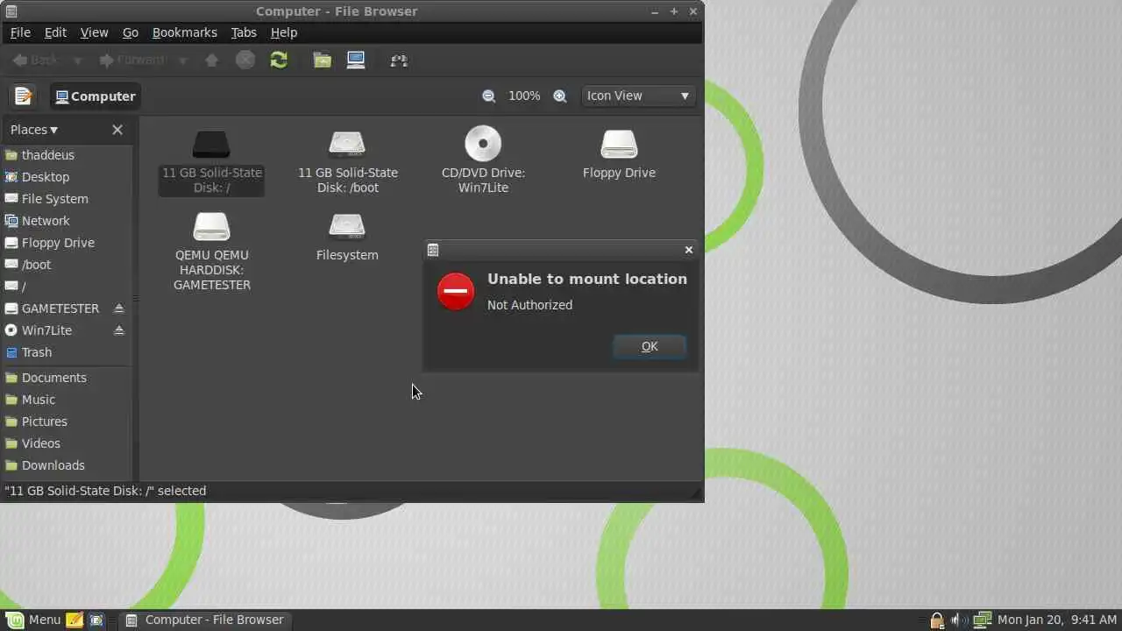The width and height of the screenshot is (1122, 631).
Task: Close the Places sidebar
Action: tap(117, 130)
